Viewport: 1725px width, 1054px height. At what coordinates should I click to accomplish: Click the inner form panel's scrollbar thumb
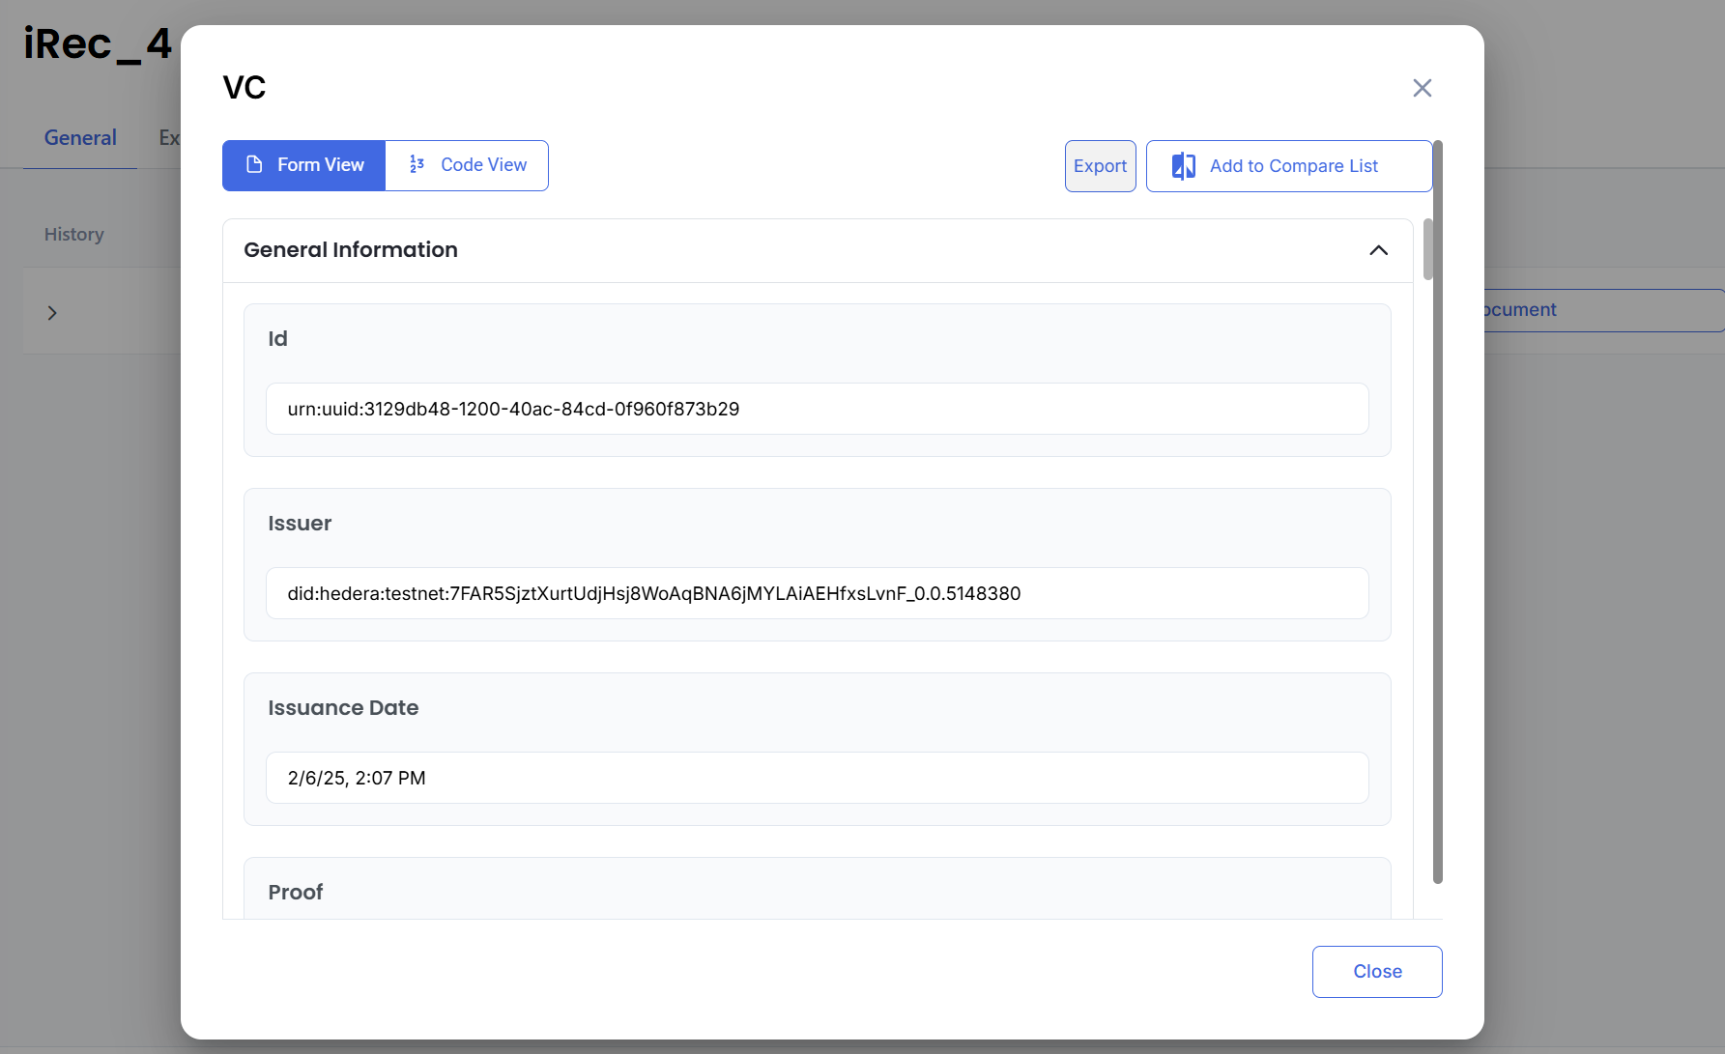tap(1427, 249)
